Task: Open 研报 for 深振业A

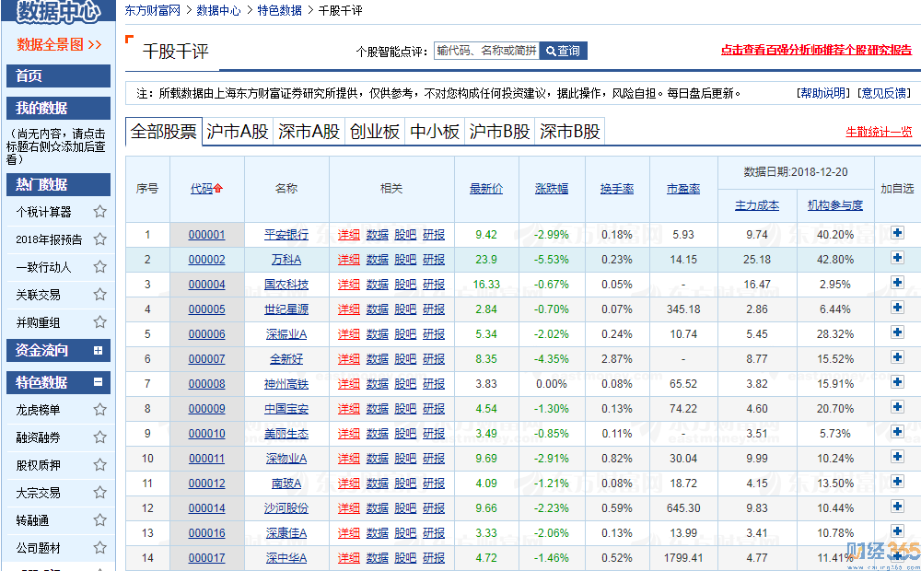Action: (434, 334)
